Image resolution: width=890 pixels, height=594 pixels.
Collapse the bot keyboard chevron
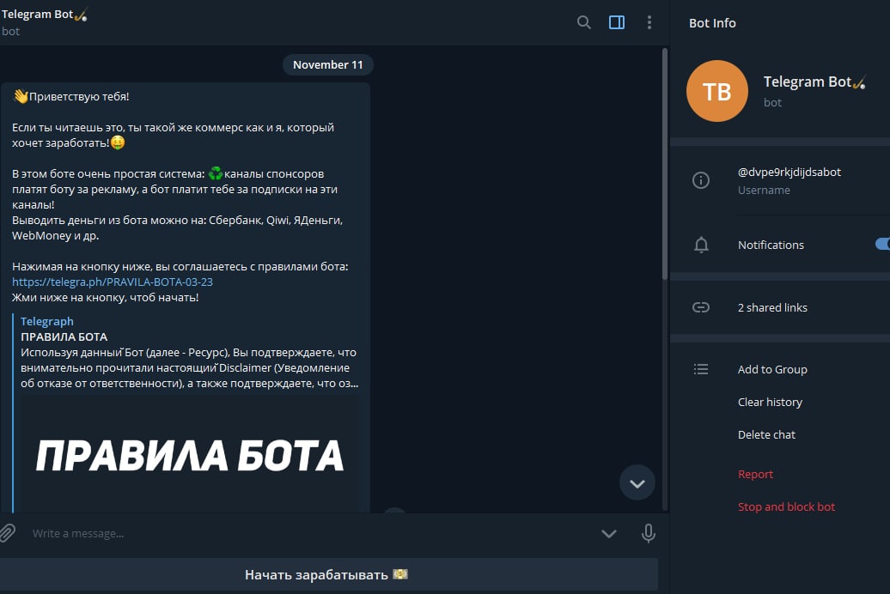(609, 533)
